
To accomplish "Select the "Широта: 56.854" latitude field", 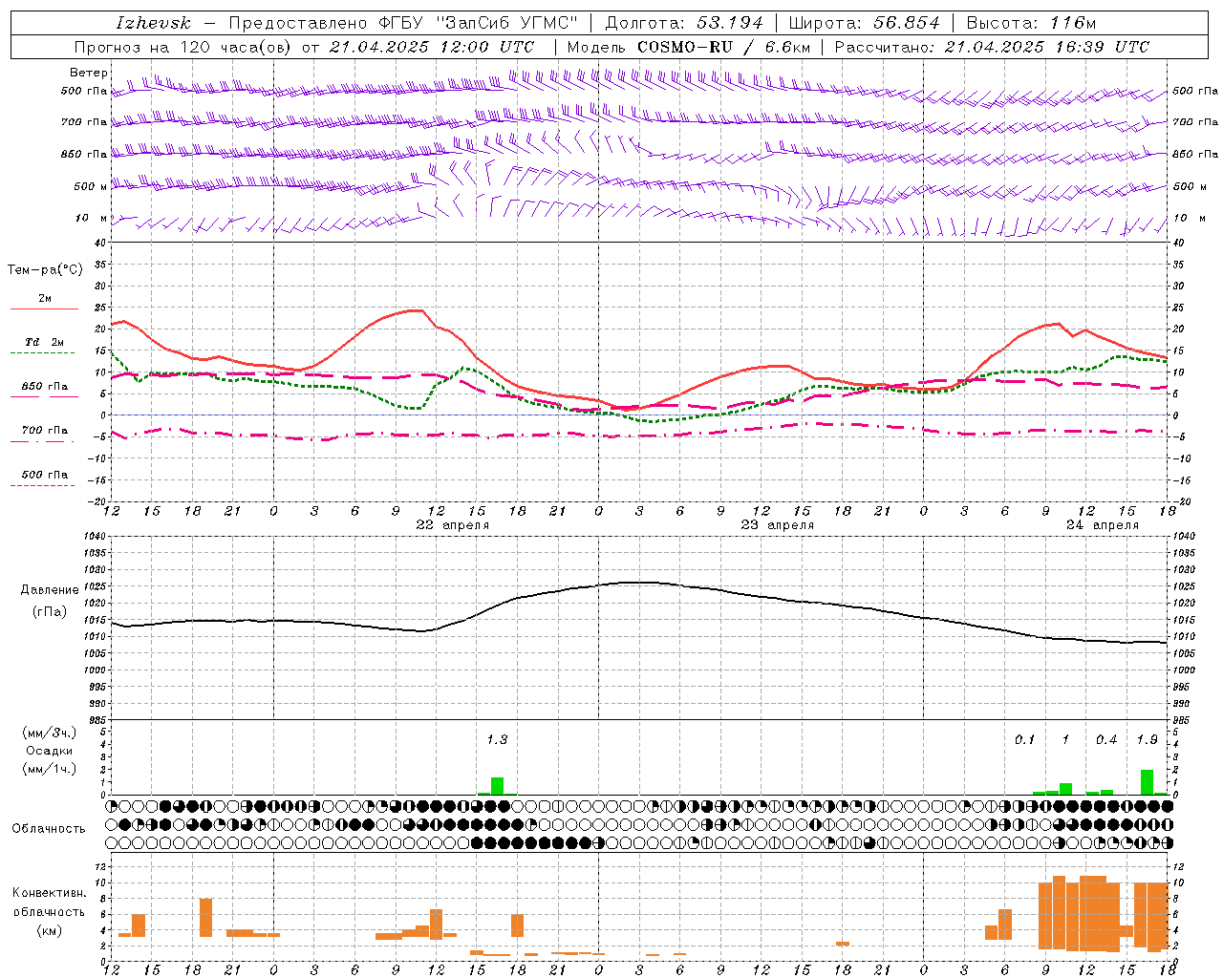I will click(865, 23).
